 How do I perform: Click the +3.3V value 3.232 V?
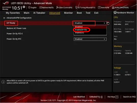click(x=116, y=82)
